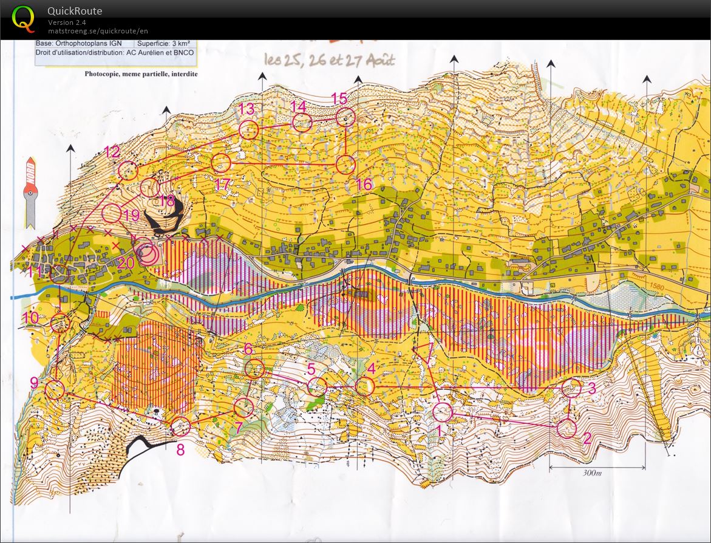The width and height of the screenshot is (711, 543).
Task: Pick control circle 8
Action: click(x=180, y=426)
